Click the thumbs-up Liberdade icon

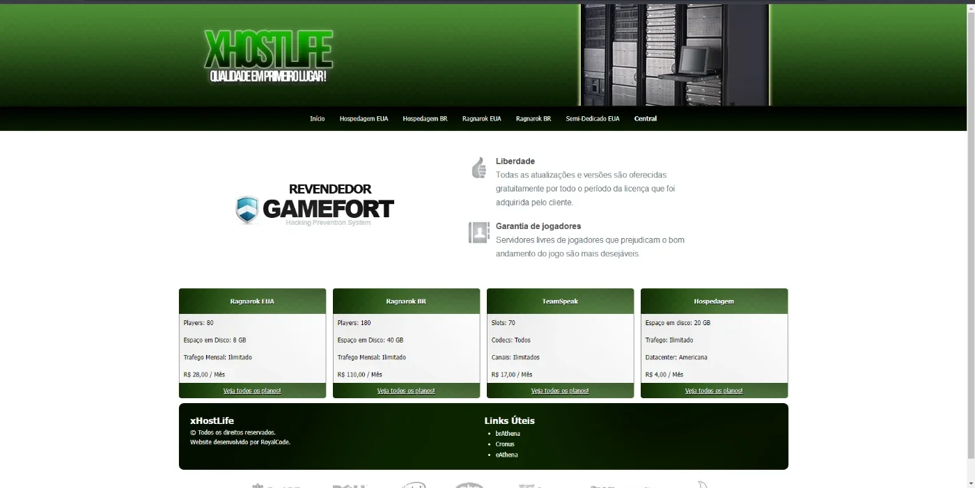point(478,168)
